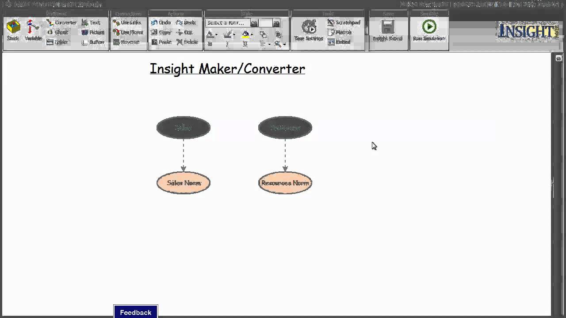
Task: Insert a Text element
Action: click(91, 23)
